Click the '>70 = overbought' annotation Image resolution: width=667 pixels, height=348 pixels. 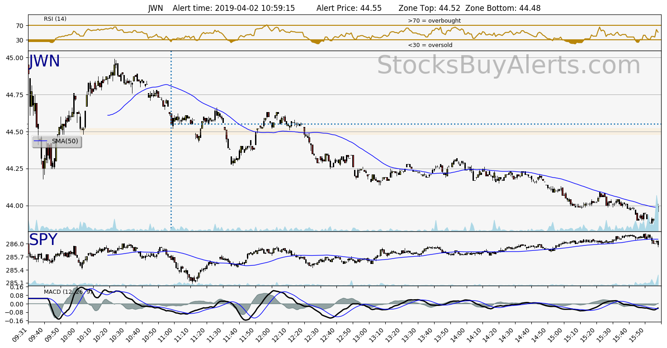point(434,21)
